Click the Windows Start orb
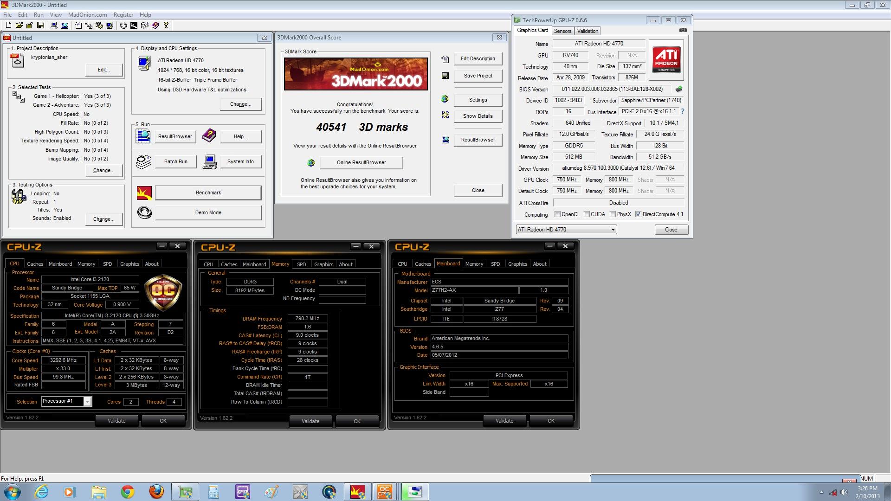891x501 pixels. [x=12, y=492]
